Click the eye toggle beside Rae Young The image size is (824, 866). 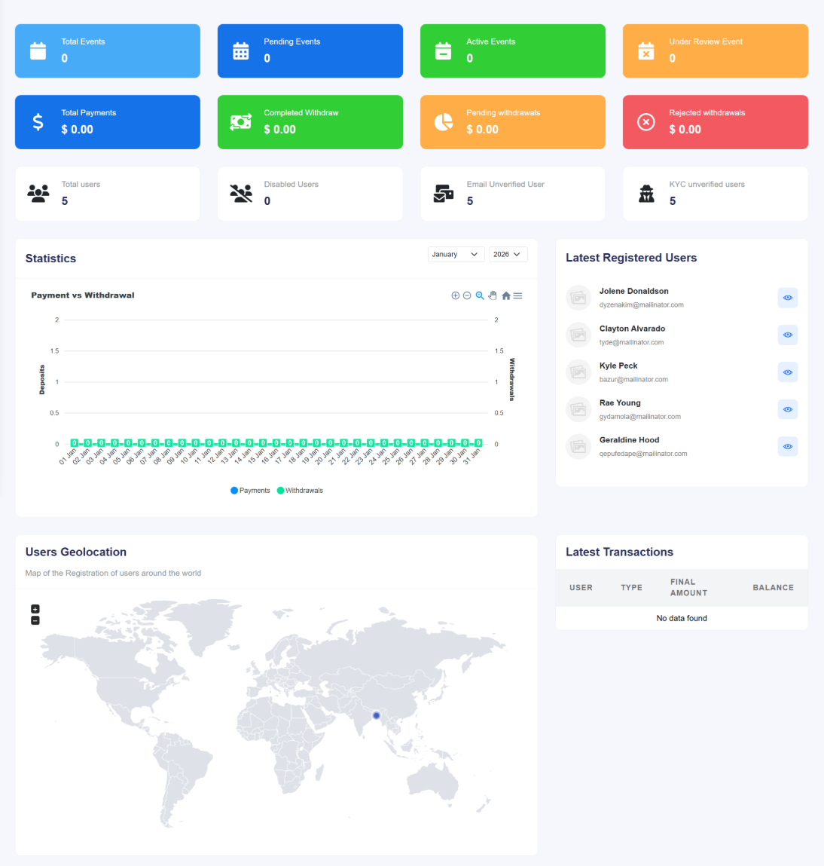787,409
